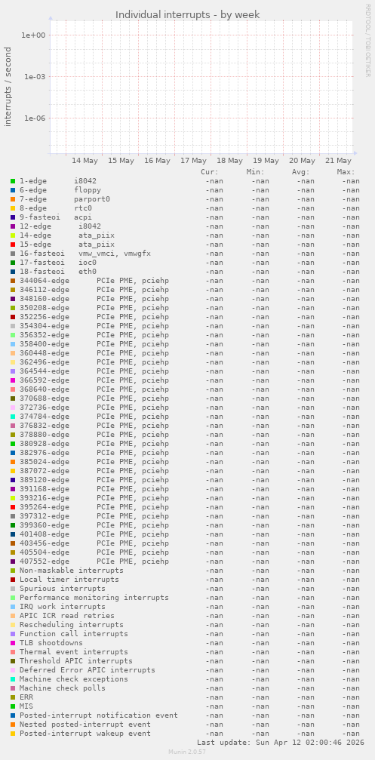375x760 pixels.
Task: Click the orange swatch beside 7-edge parport0
Action: [x=13, y=199]
